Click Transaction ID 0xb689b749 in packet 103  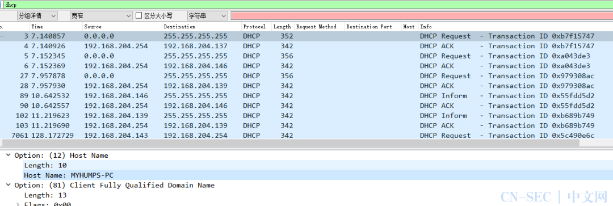541,125
